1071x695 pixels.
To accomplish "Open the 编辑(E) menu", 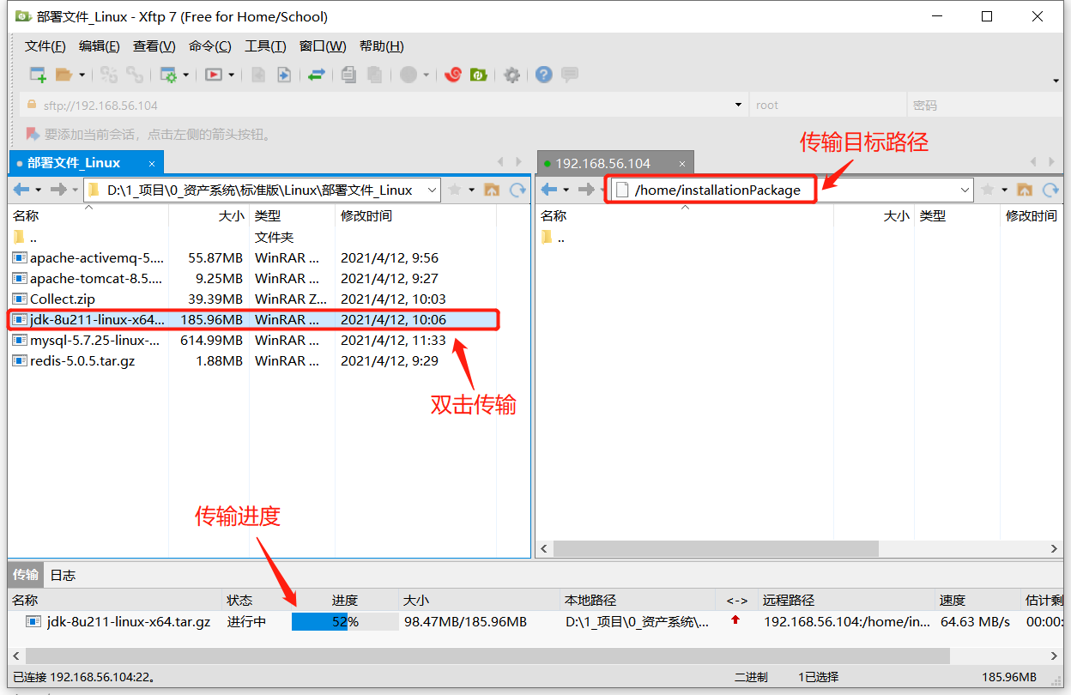I will [100, 46].
